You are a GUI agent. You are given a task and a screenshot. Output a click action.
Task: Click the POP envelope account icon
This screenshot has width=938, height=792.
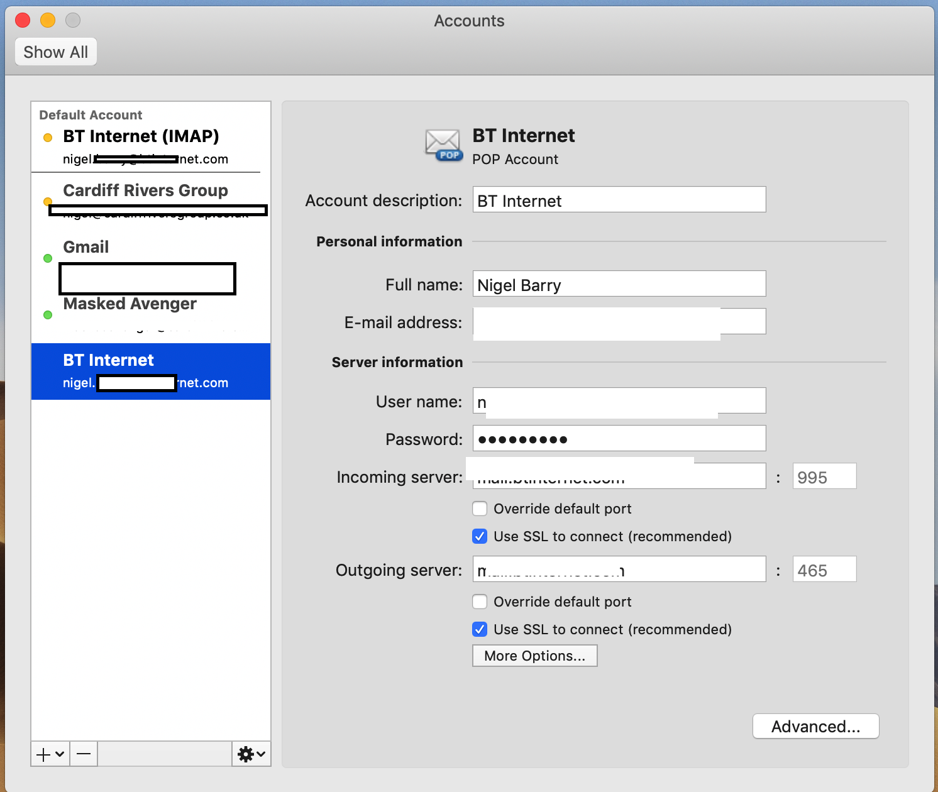(444, 145)
